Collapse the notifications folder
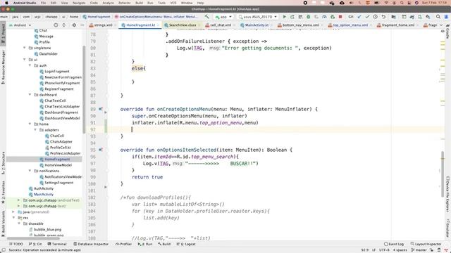This screenshot has height=253, width=451. point(30,171)
